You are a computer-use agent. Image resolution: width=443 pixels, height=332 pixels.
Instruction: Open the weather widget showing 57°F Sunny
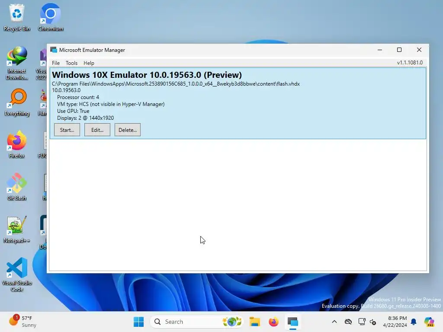(x=22, y=322)
